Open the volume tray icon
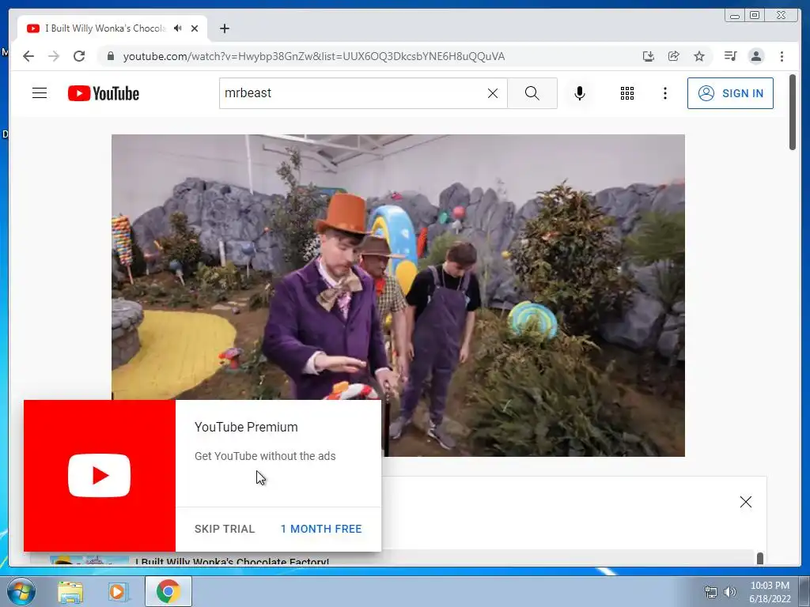 (730, 592)
